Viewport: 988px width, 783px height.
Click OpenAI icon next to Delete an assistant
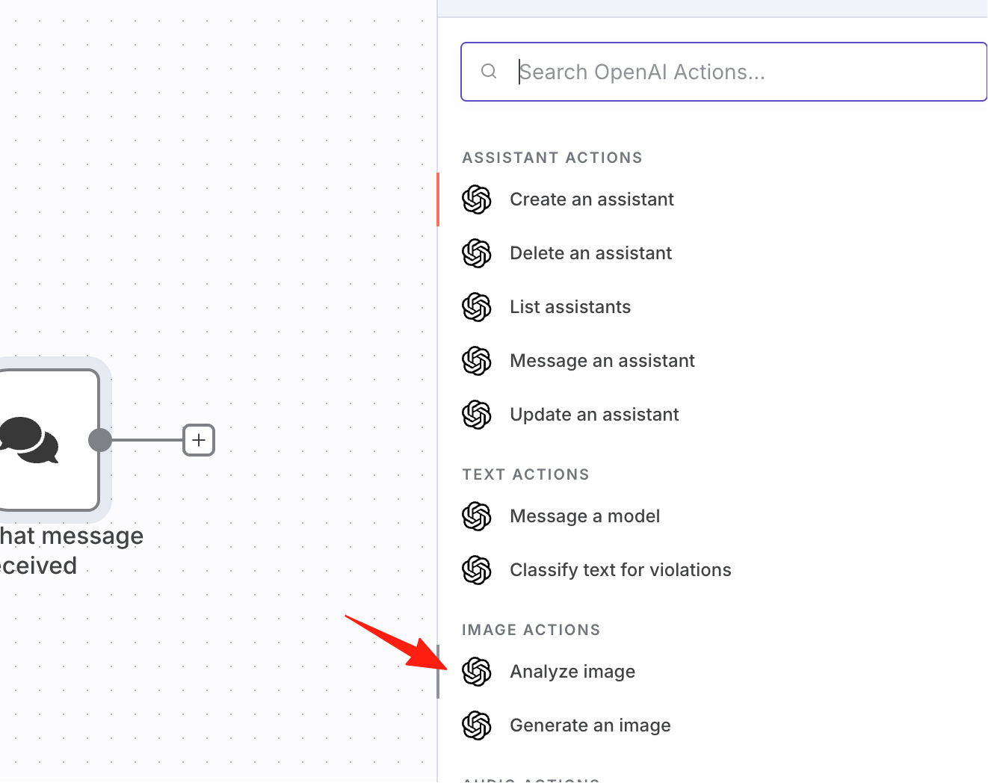click(x=477, y=253)
